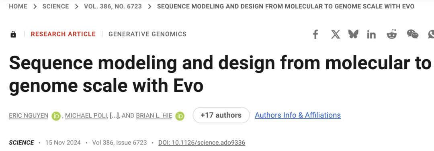Open Eric Nguyen author name
Viewport: 434px width, 151px height.
click(29, 116)
